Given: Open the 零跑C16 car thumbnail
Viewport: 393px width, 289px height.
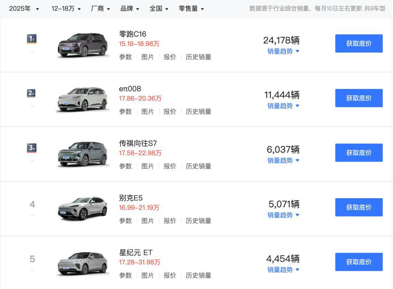Looking at the screenshot, I should coord(83,45).
